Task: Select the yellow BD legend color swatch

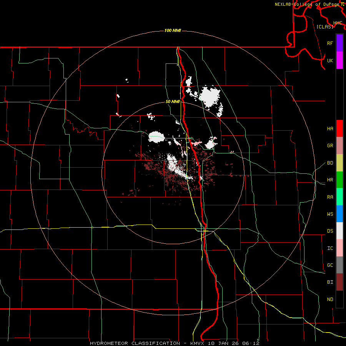Action: pyautogui.click(x=339, y=163)
